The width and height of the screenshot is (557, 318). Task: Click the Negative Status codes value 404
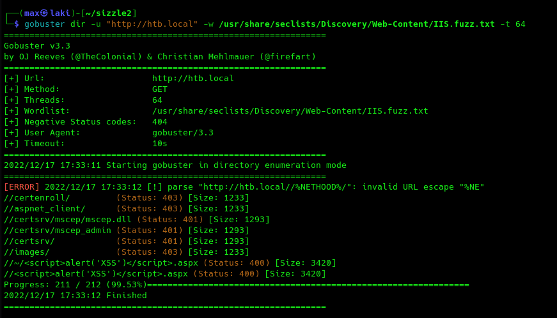point(159,122)
